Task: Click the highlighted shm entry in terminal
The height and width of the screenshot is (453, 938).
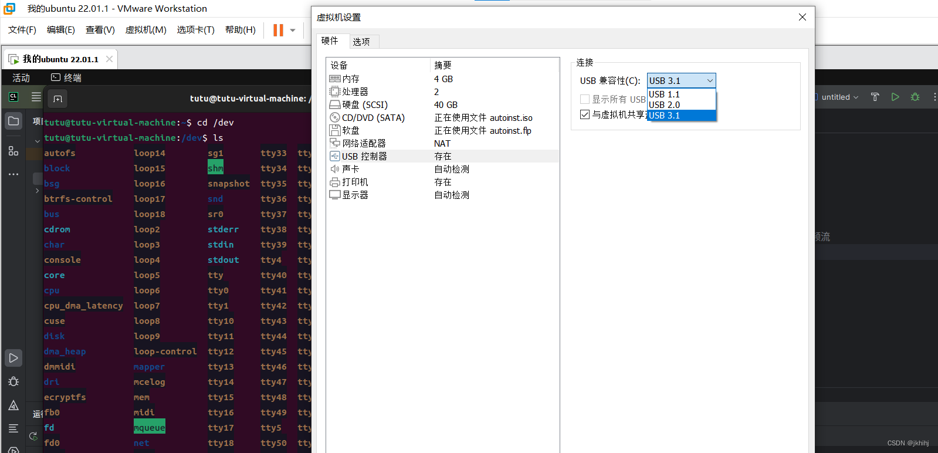Action: (x=215, y=168)
